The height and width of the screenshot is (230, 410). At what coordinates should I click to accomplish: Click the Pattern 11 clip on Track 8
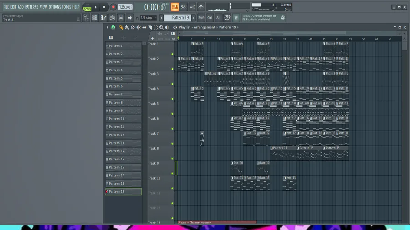click(283, 153)
